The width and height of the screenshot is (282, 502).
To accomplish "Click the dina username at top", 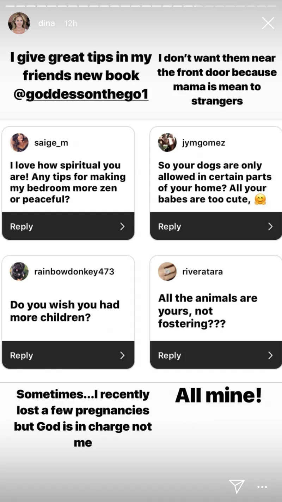I will pos(47,23).
